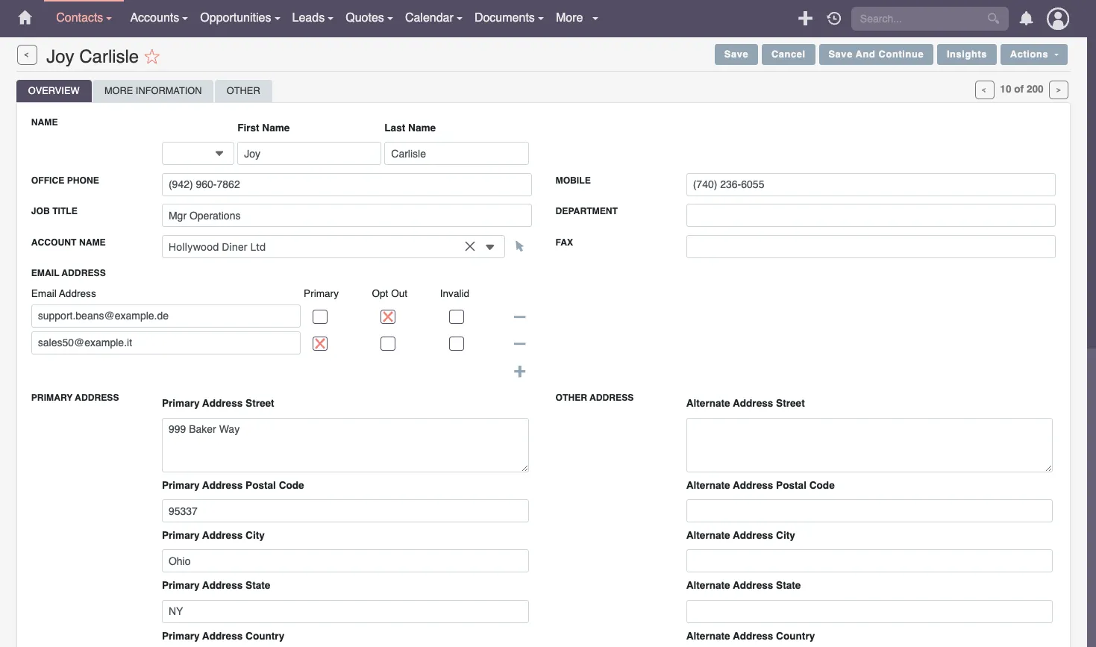
Task: Click the Save And Continue button
Action: [x=875, y=54]
